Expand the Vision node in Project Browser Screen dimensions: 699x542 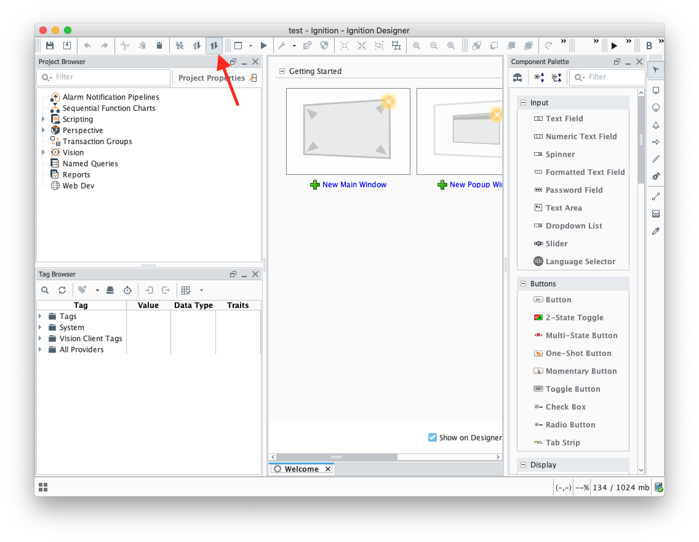[43, 153]
